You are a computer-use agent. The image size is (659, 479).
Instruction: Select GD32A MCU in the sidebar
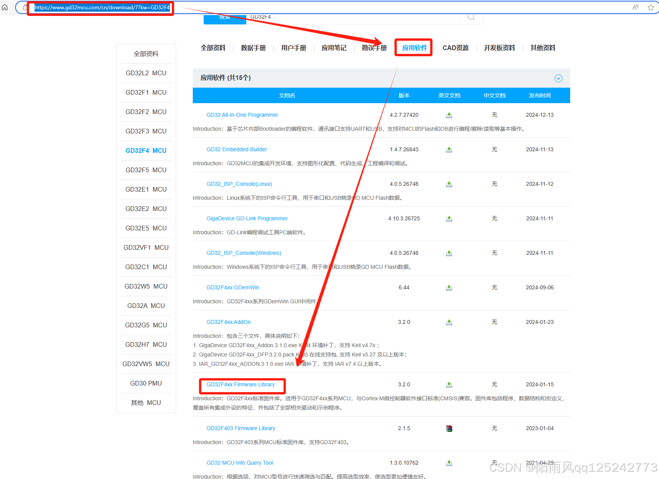146,306
